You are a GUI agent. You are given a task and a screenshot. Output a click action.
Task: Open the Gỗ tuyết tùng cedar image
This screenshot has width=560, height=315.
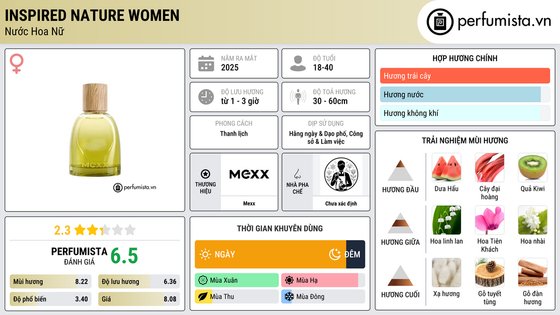pyautogui.click(x=489, y=272)
